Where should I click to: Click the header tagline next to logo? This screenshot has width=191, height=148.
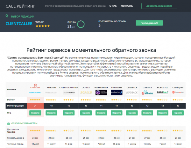click(x=75, y=6)
